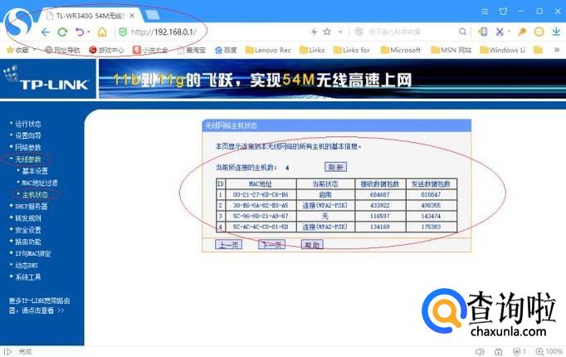Open 基本设置 under wireless settings
Screen dimensions: 566x357
click(x=35, y=171)
